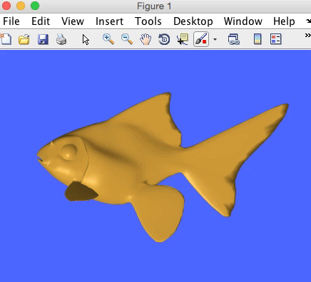
Task: Open the Edit menu
Action: [x=41, y=21]
